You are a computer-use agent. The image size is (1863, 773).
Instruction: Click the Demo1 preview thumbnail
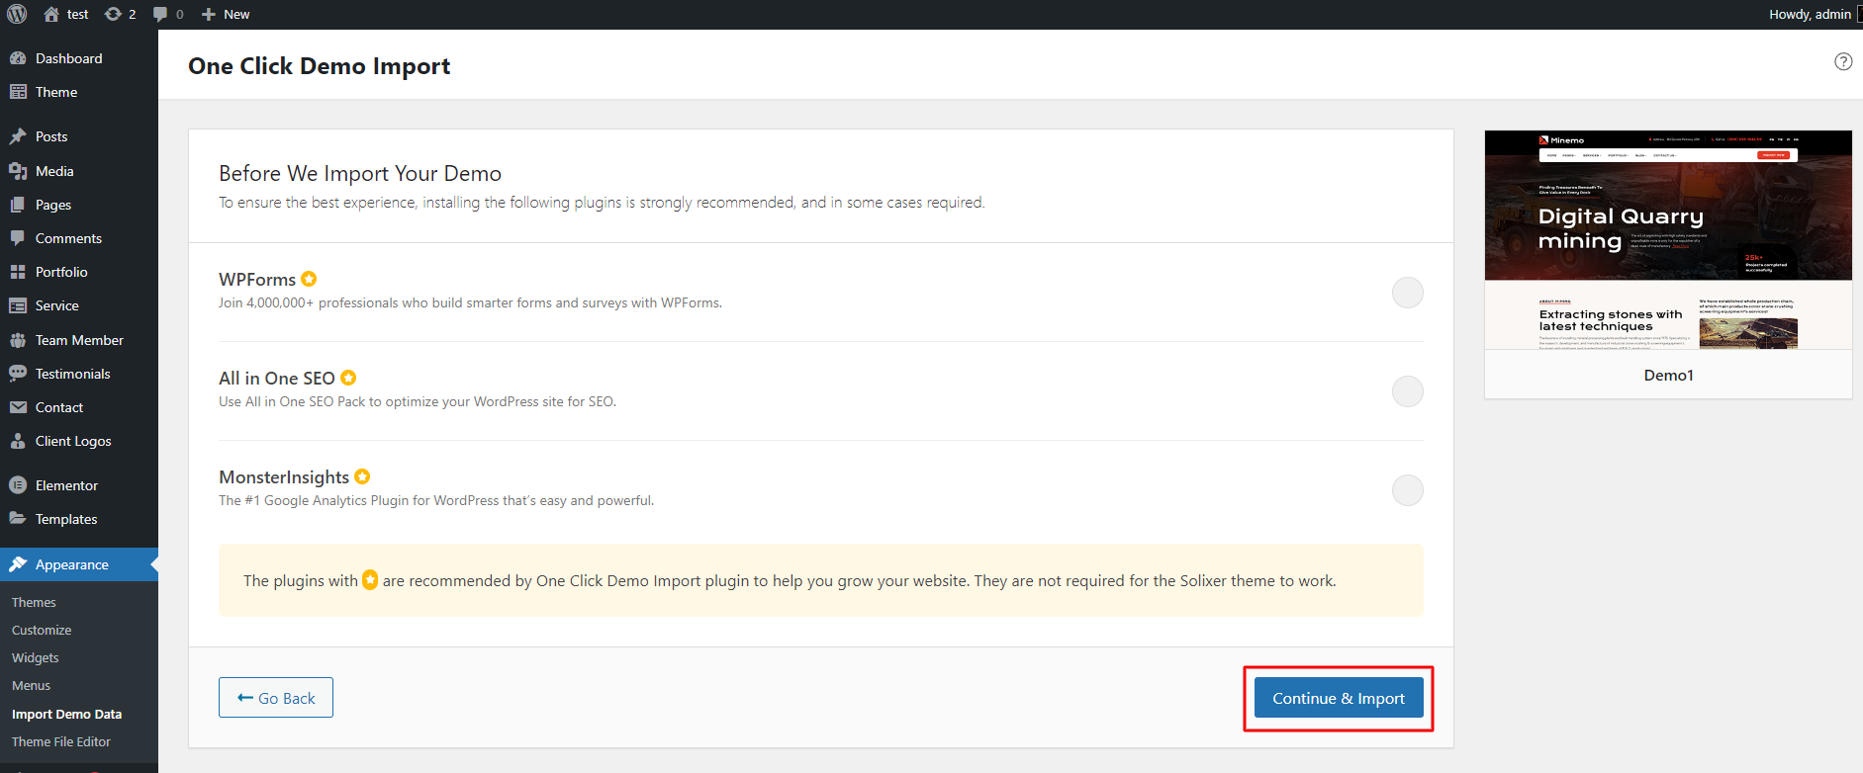1668,240
